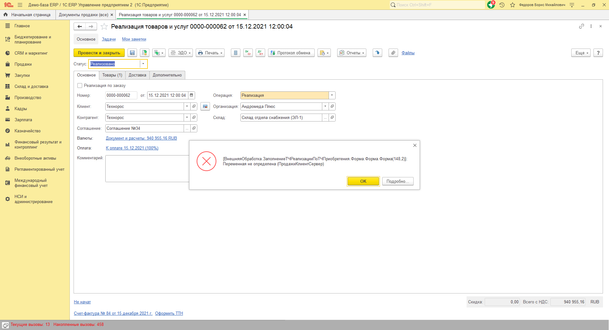
Task: Expand the Клиент dropdown arrow
Action: 187,106
